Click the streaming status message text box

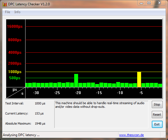tap(101, 114)
